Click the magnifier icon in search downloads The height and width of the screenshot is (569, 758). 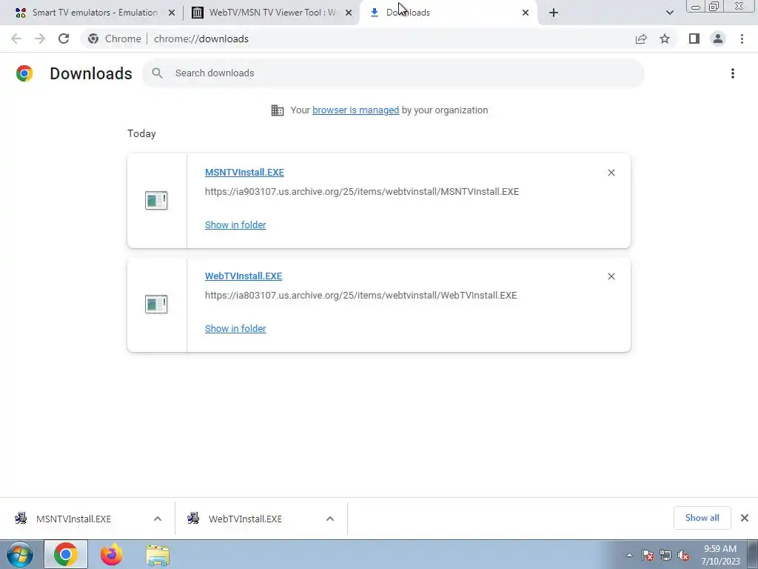pyautogui.click(x=157, y=73)
